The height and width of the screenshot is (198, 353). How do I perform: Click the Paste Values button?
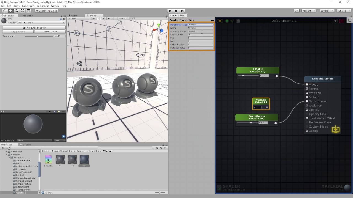50,32
